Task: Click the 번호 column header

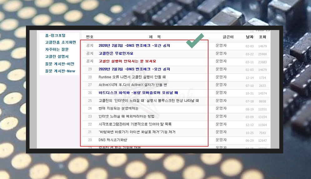Action: coord(90,37)
